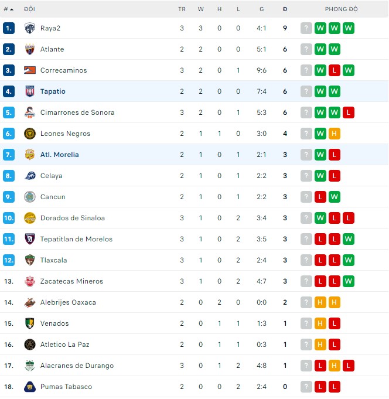Click the Tlaxcala club badge icon
The height and width of the screenshot is (399, 389).
click(x=30, y=260)
